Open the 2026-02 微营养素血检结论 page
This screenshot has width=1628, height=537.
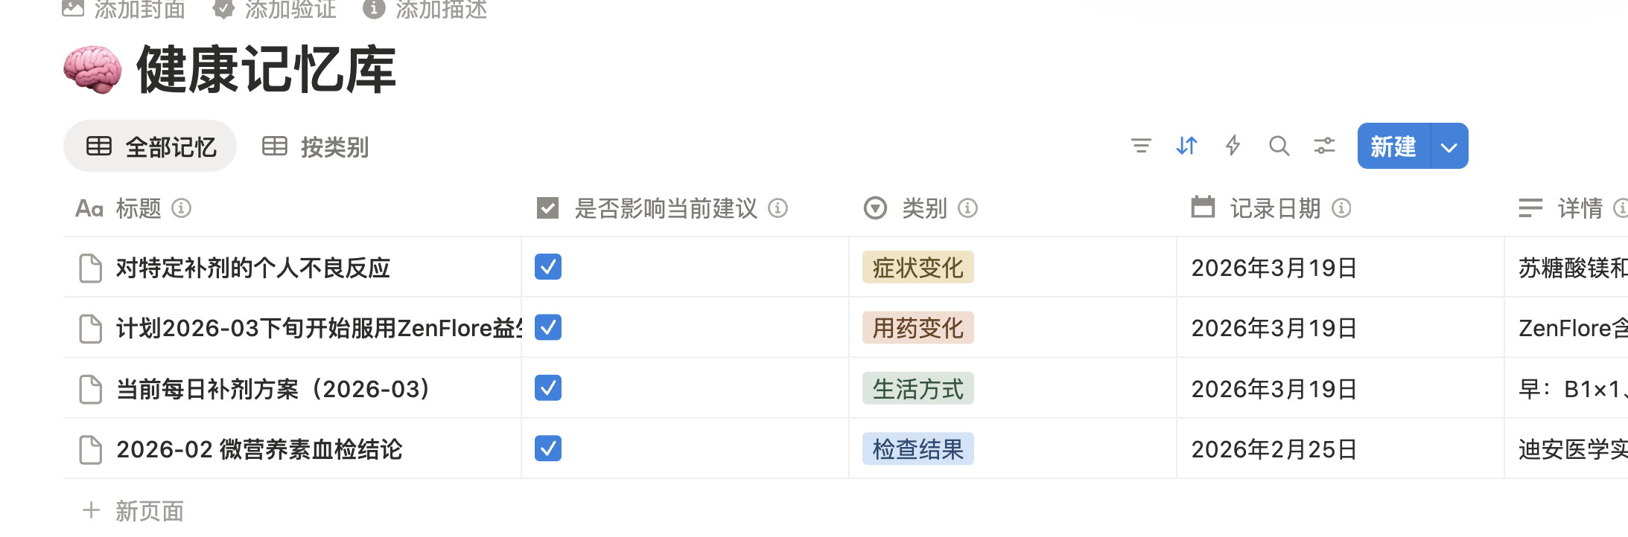pyautogui.click(x=259, y=449)
